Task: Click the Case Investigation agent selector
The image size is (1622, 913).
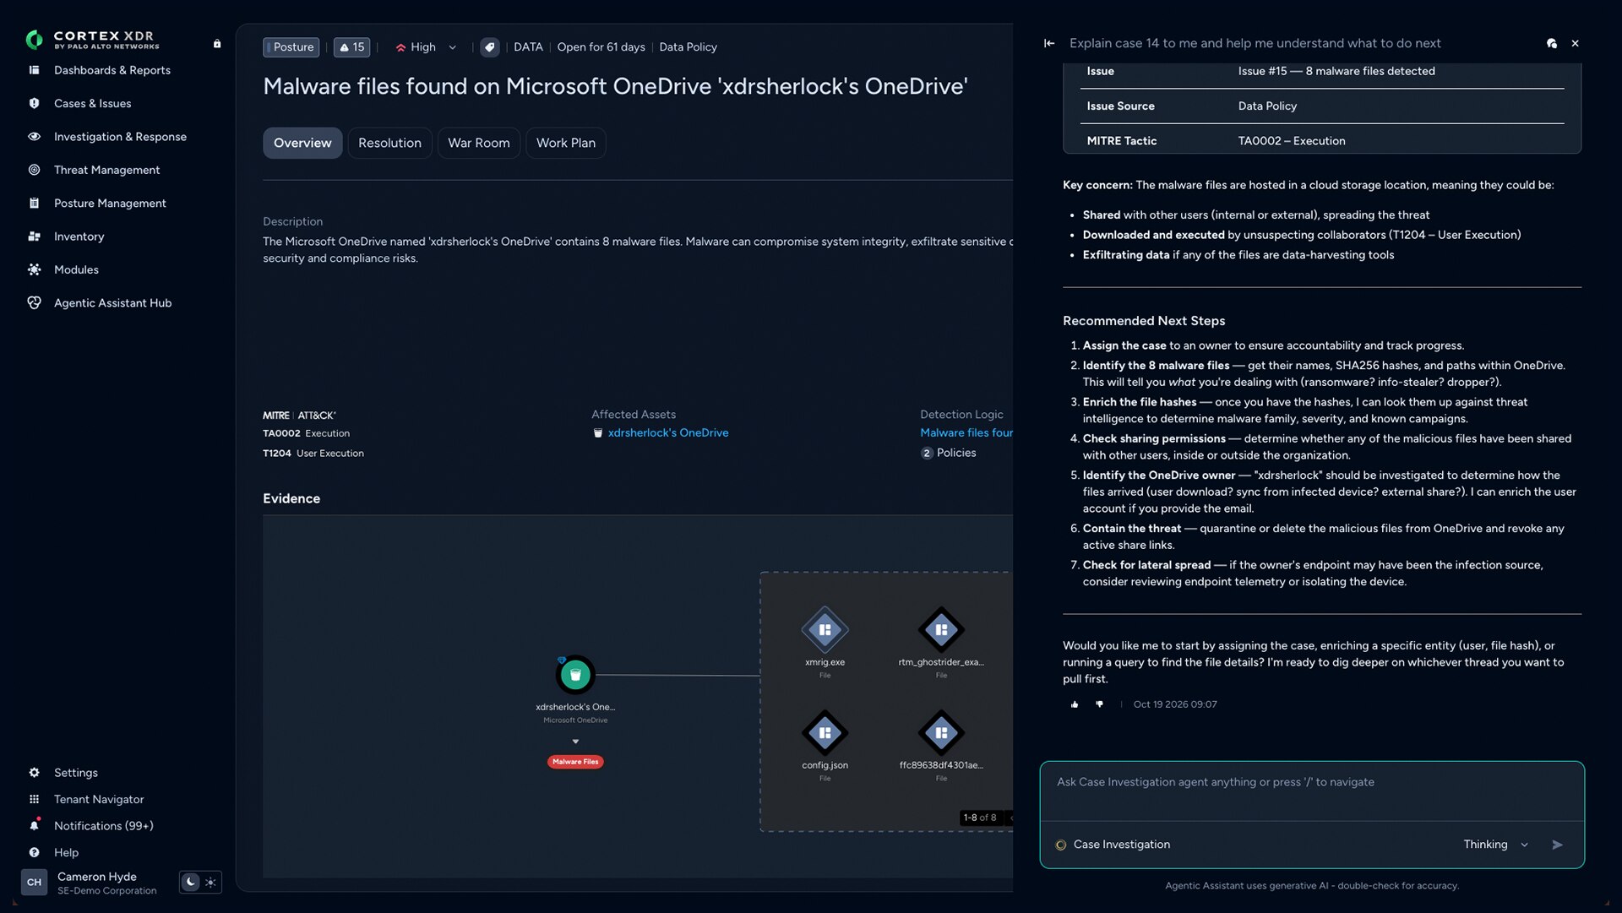Action: tap(1113, 845)
